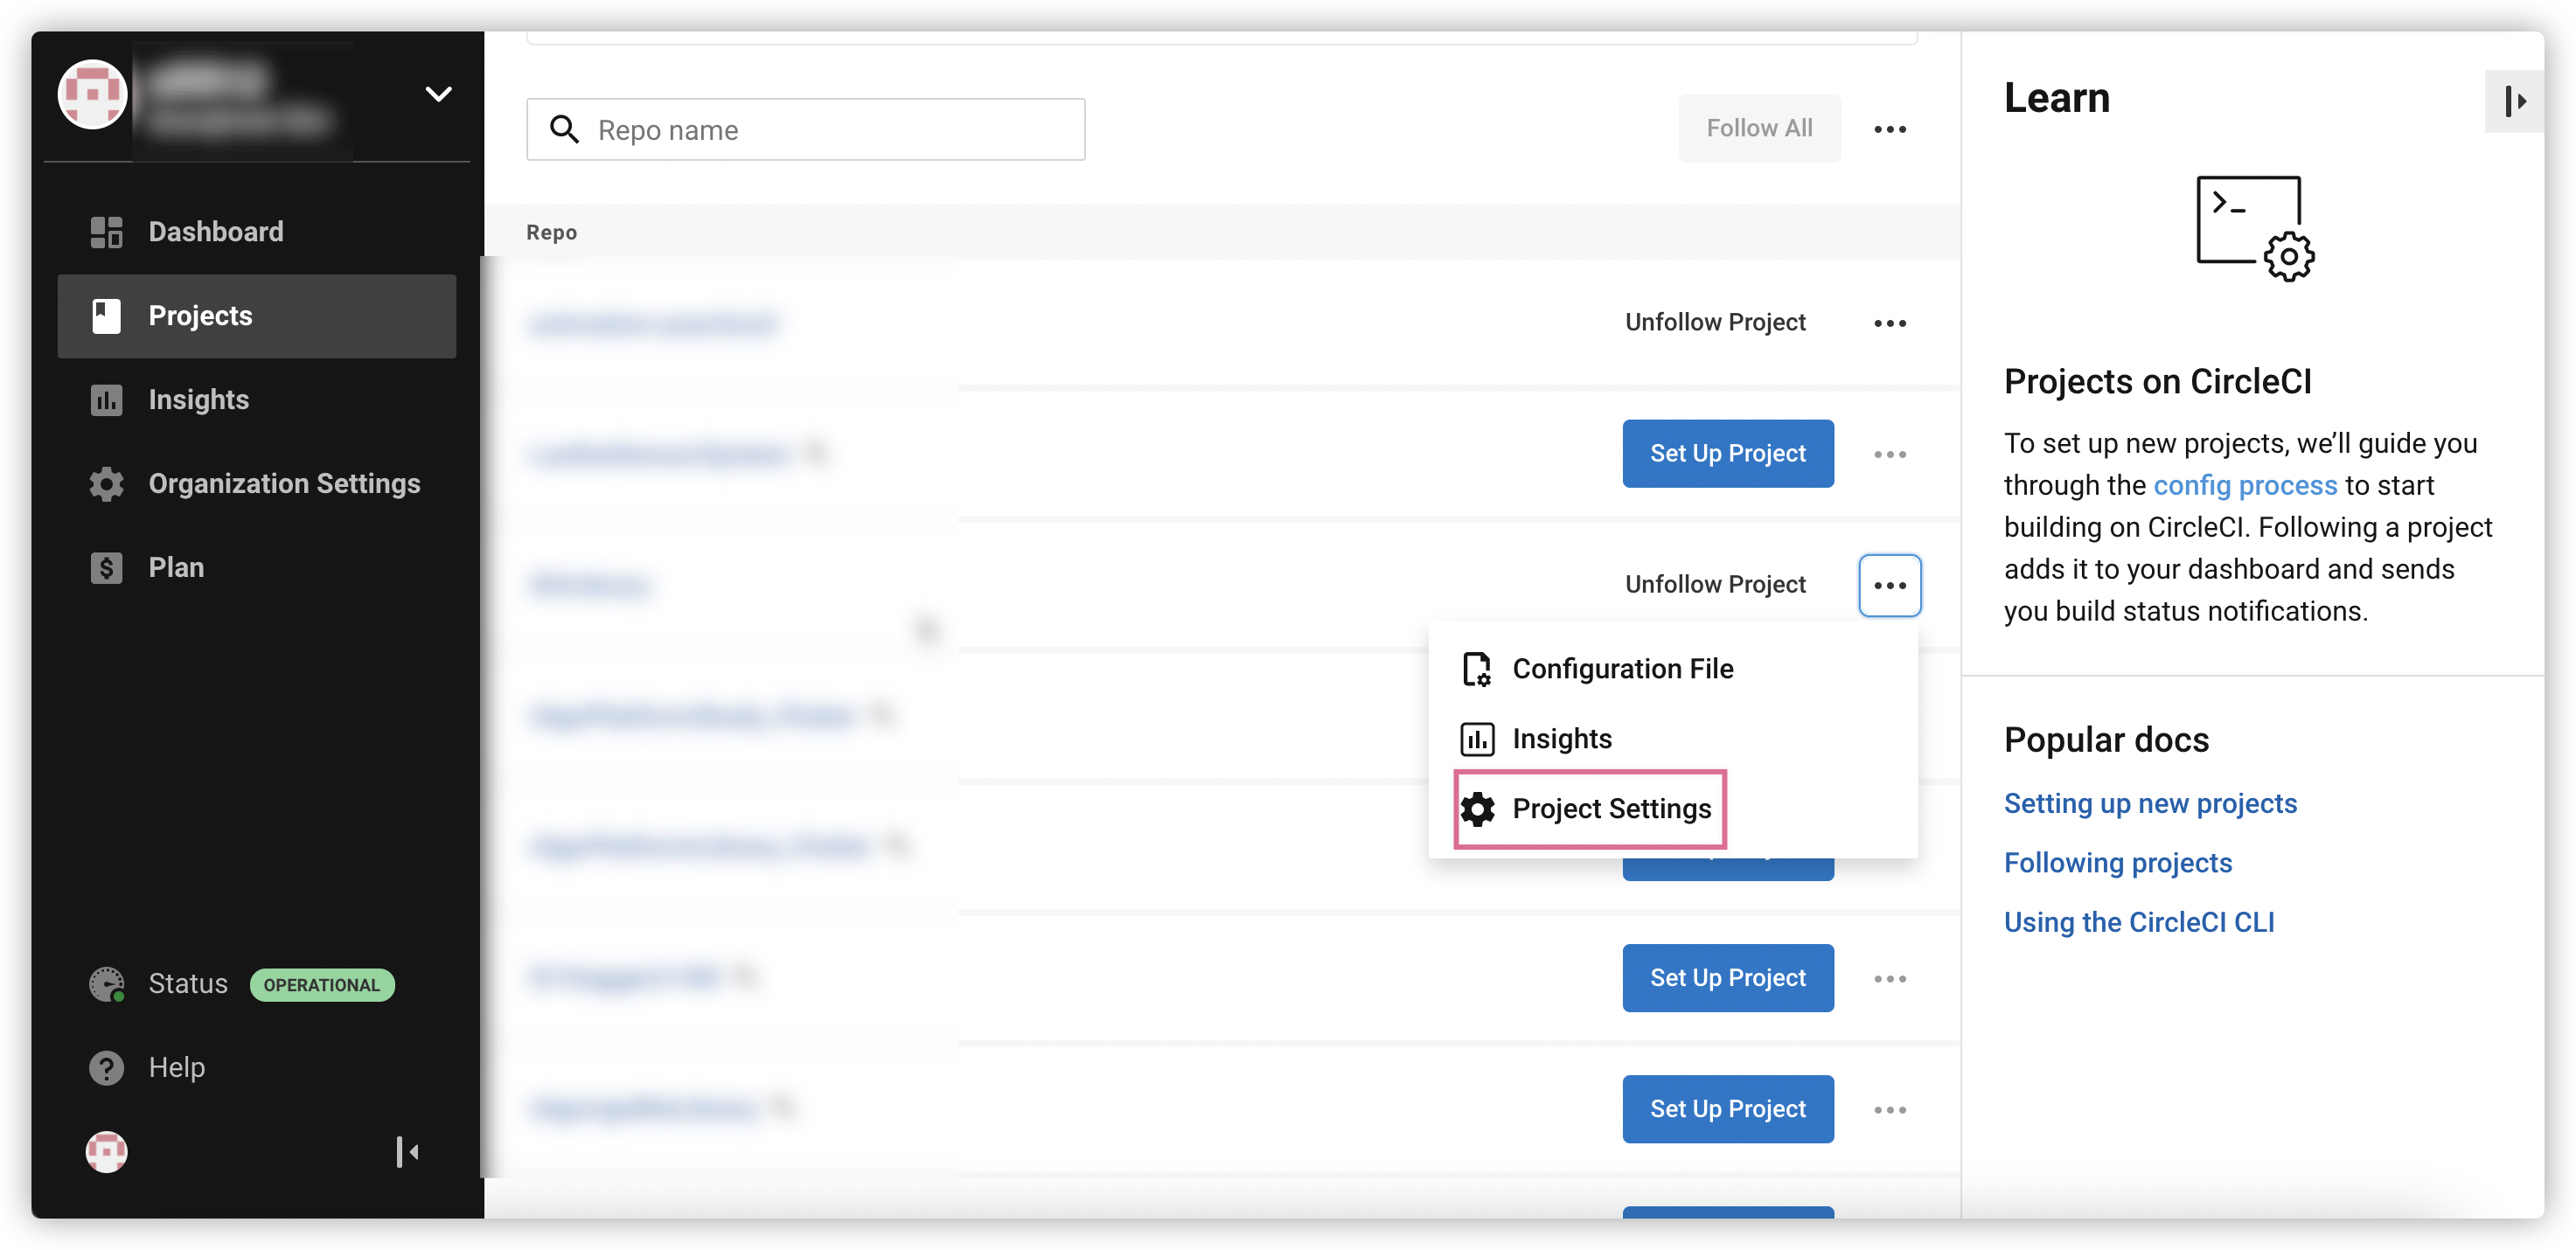The image size is (2576, 1250).
Task: Click the Insights chart icon in sidebar
Action: (x=106, y=400)
